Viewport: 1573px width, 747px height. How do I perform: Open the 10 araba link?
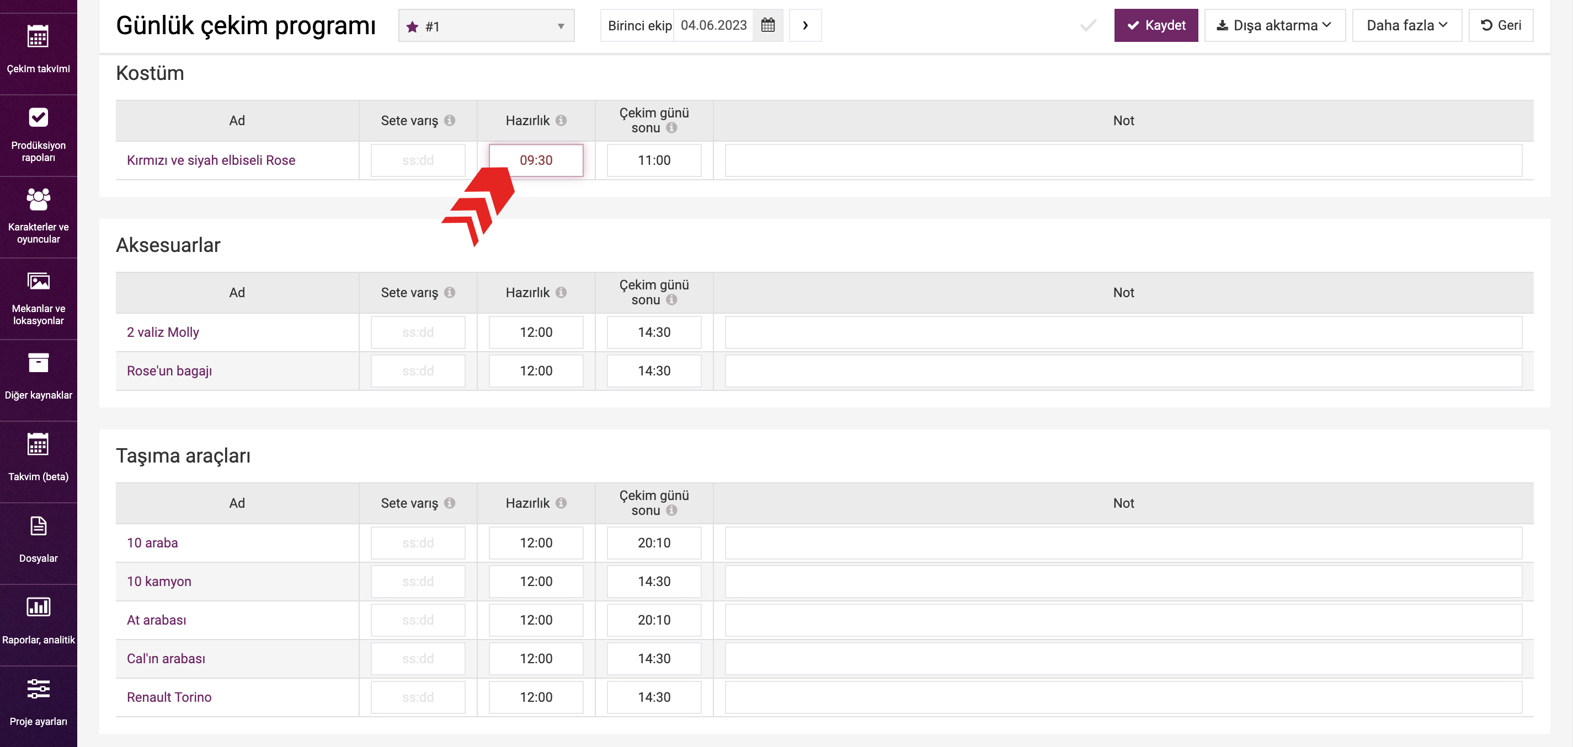coord(152,543)
